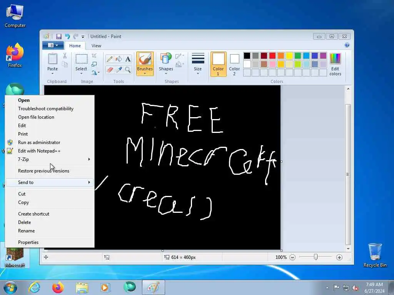The height and width of the screenshot is (295, 394).
Task: Click the Resize icon in Image group
Action: coord(94,64)
